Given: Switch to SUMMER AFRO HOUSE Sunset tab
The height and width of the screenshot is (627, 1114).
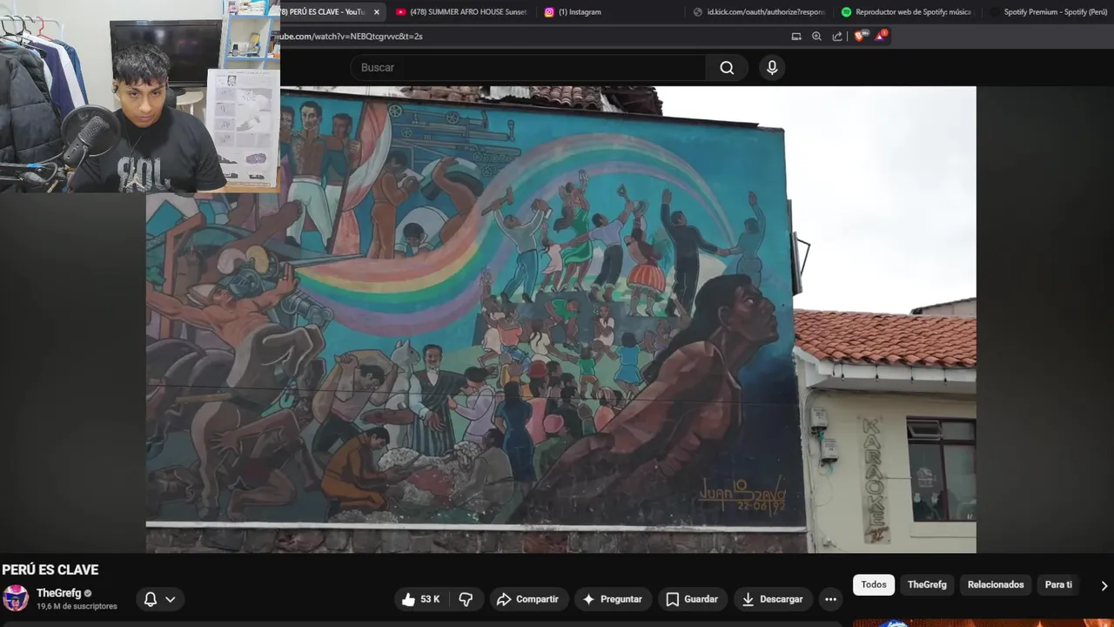Looking at the screenshot, I should point(460,12).
